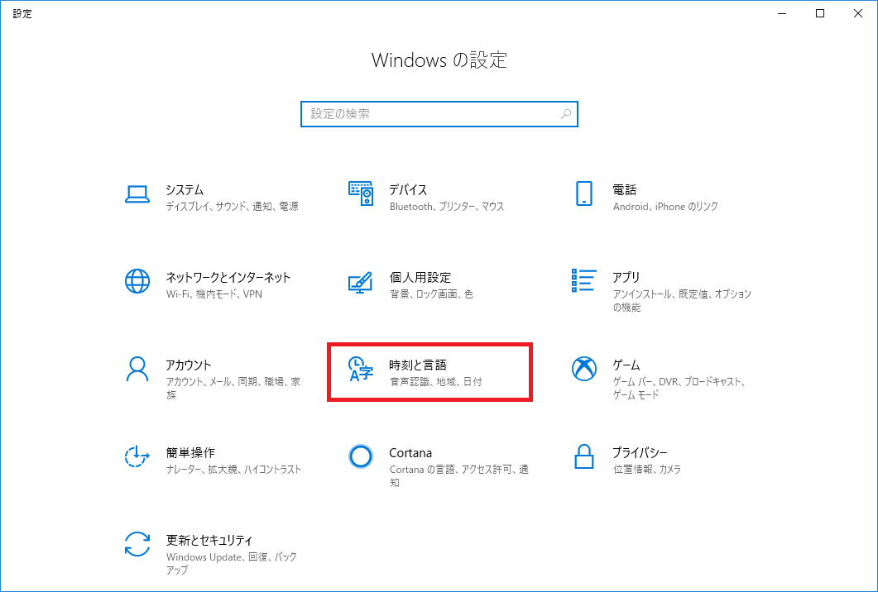Image resolution: width=878 pixels, height=592 pixels.
Task: Click the 簡単操作 dashed clock icon
Action: [137, 456]
